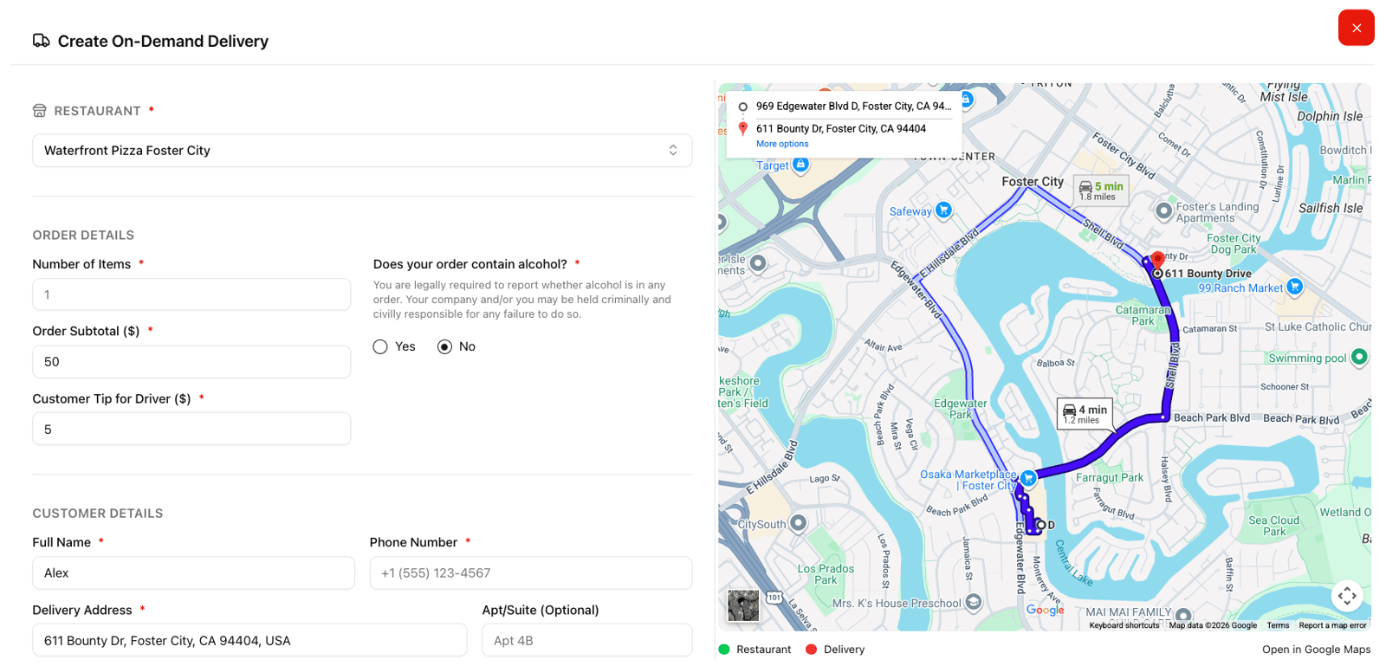
Task: Click the Edgewater Park label
Action: (x=960, y=409)
